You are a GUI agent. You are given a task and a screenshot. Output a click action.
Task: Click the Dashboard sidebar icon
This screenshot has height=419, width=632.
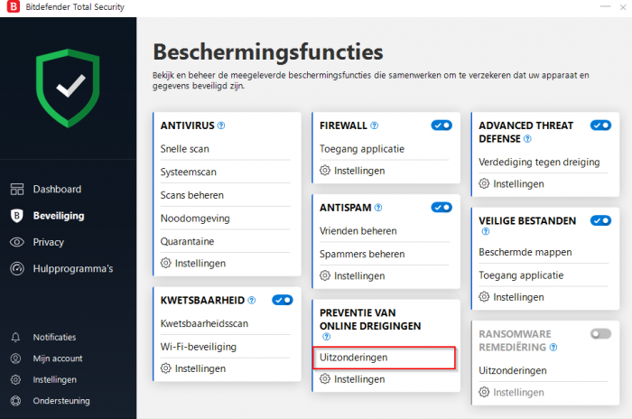[17, 189]
